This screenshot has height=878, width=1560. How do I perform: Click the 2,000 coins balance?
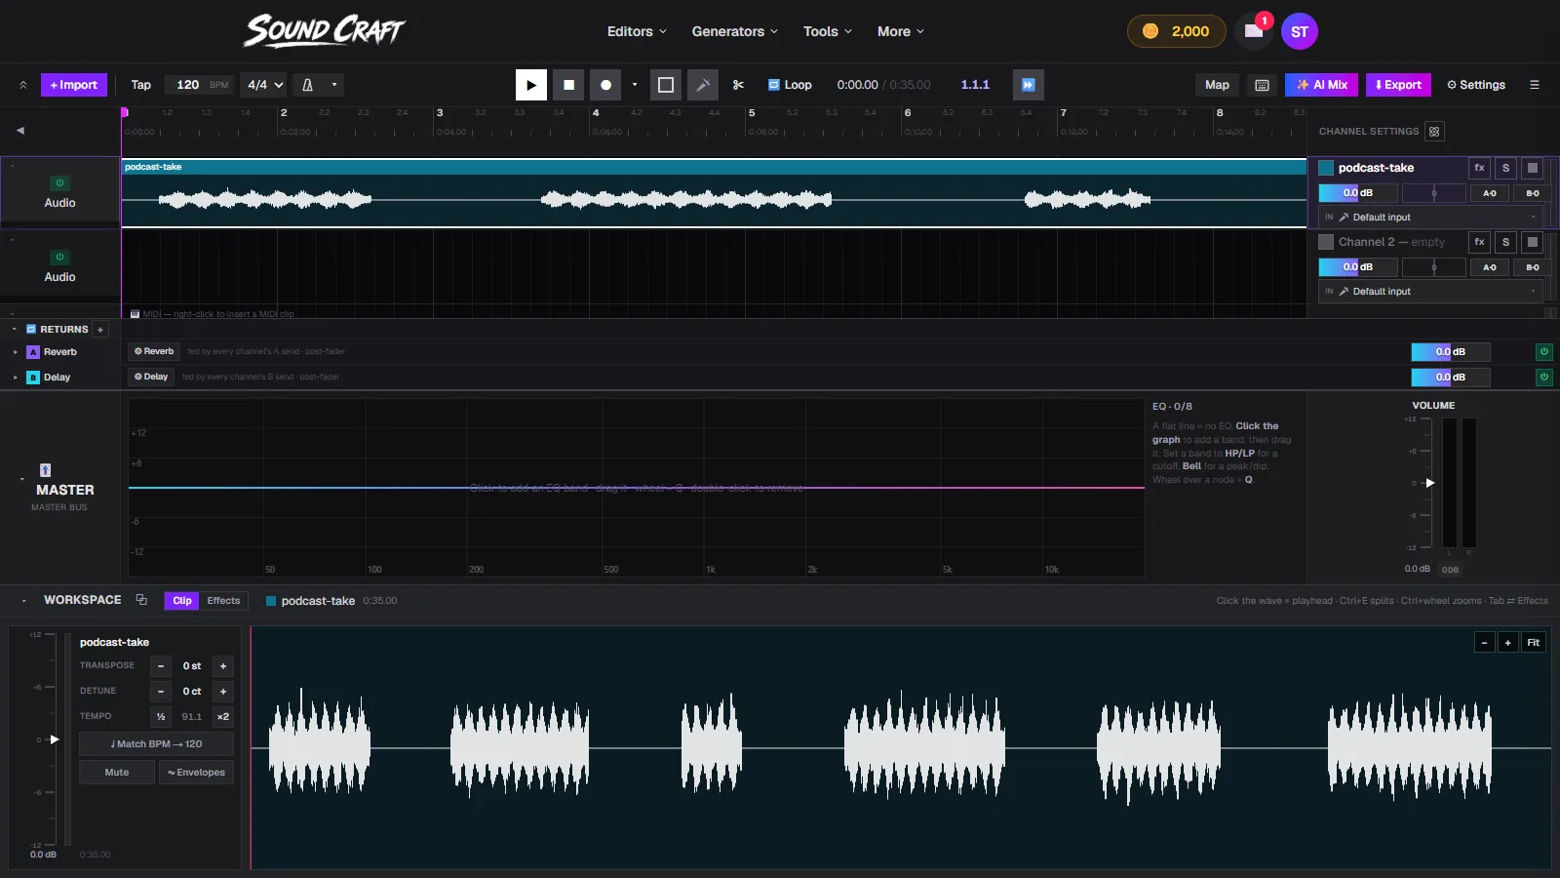[1176, 31]
